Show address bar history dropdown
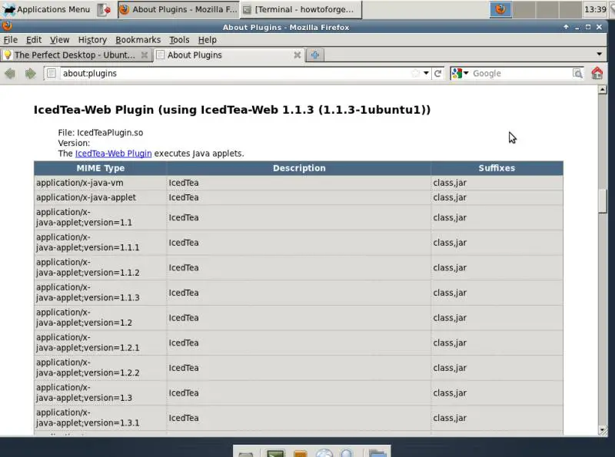This screenshot has height=457, width=615. click(426, 73)
